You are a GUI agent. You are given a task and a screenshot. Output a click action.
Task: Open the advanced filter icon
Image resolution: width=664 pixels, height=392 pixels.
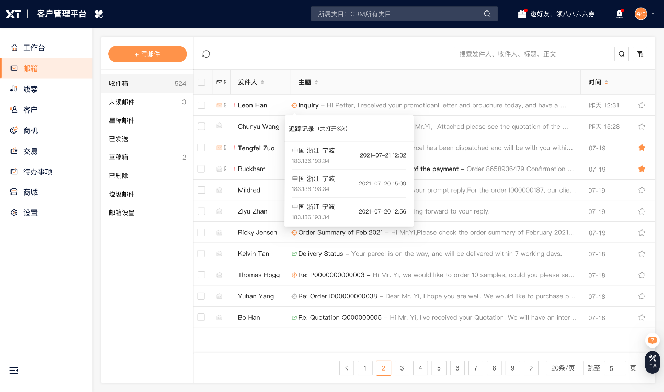pos(640,54)
